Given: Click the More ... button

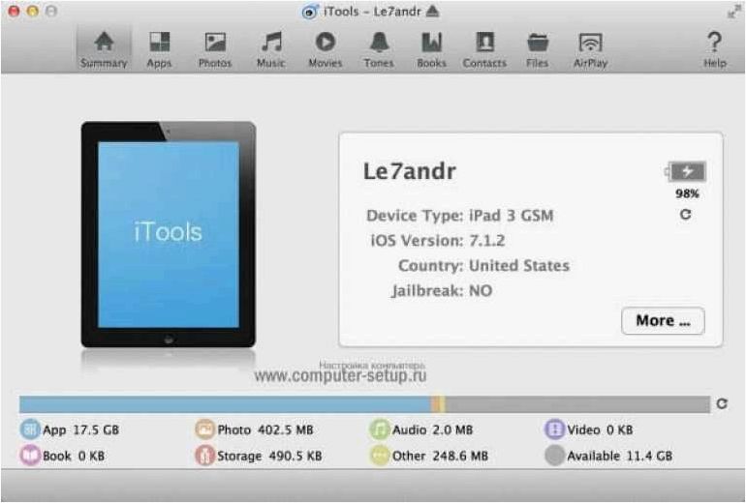Looking at the screenshot, I should click(663, 320).
